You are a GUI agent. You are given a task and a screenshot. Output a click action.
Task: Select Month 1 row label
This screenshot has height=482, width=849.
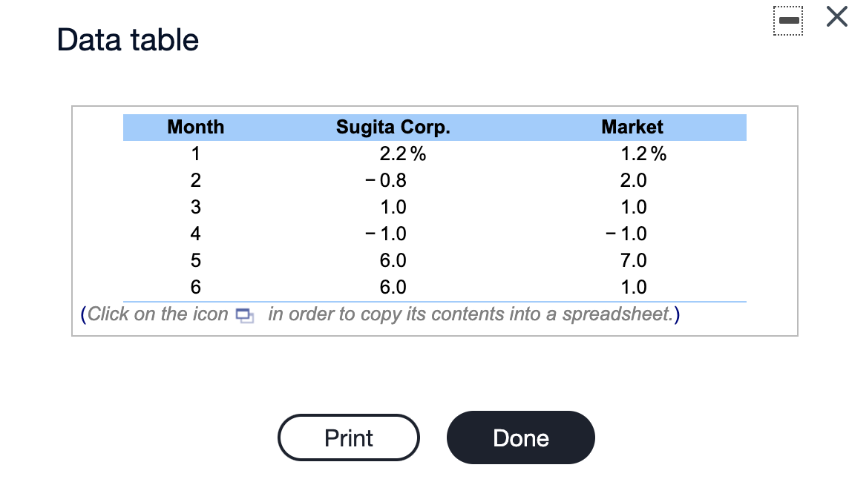tap(195, 153)
